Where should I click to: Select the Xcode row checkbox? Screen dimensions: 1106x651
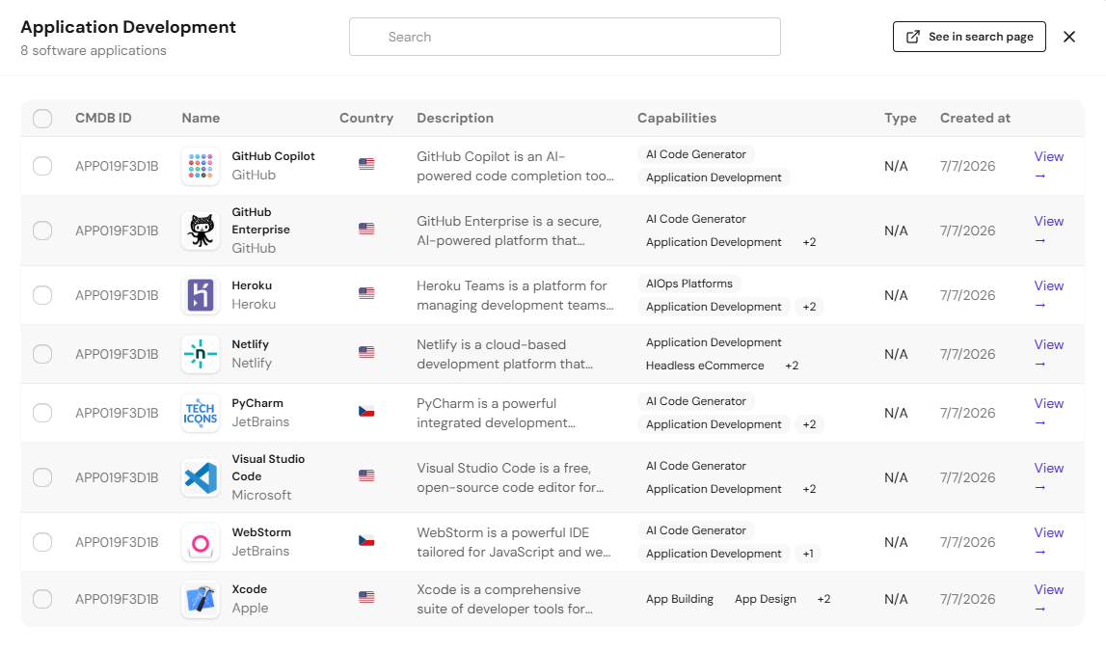pyautogui.click(x=42, y=599)
